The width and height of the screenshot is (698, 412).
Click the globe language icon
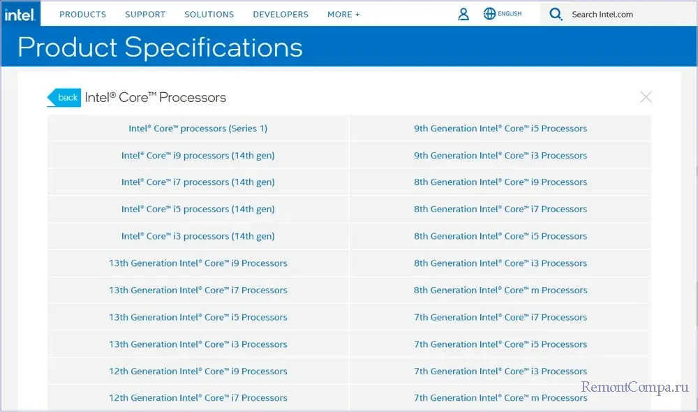pyautogui.click(x=489, y=14)
